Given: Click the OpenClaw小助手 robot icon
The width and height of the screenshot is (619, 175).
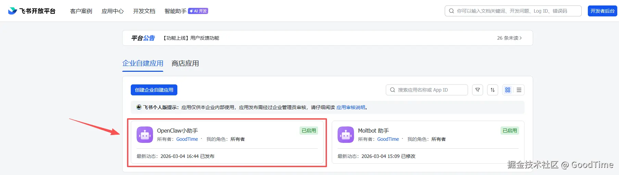Looking at the screenshot, I should (x=145, y=135).
